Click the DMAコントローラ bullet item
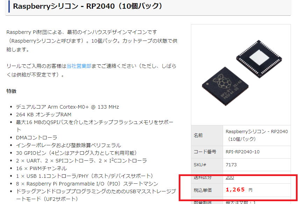This screenshot has height=204, width=299. [37, 138]
